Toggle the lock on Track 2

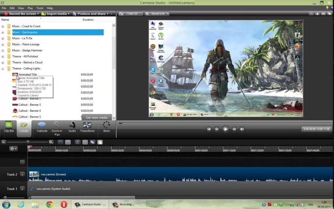pos(22,174)
